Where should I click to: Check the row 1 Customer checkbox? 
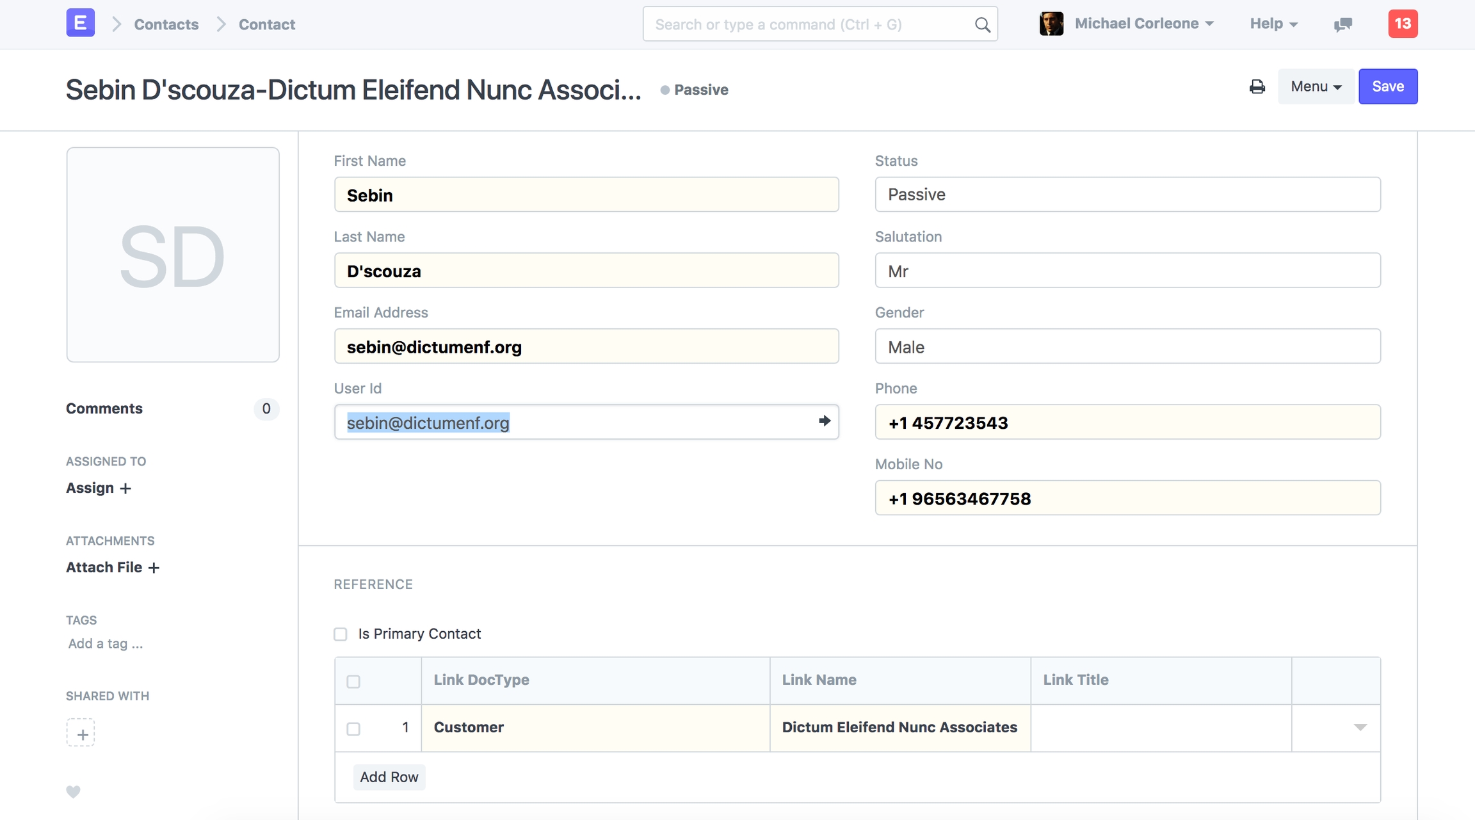pos(353,728)
